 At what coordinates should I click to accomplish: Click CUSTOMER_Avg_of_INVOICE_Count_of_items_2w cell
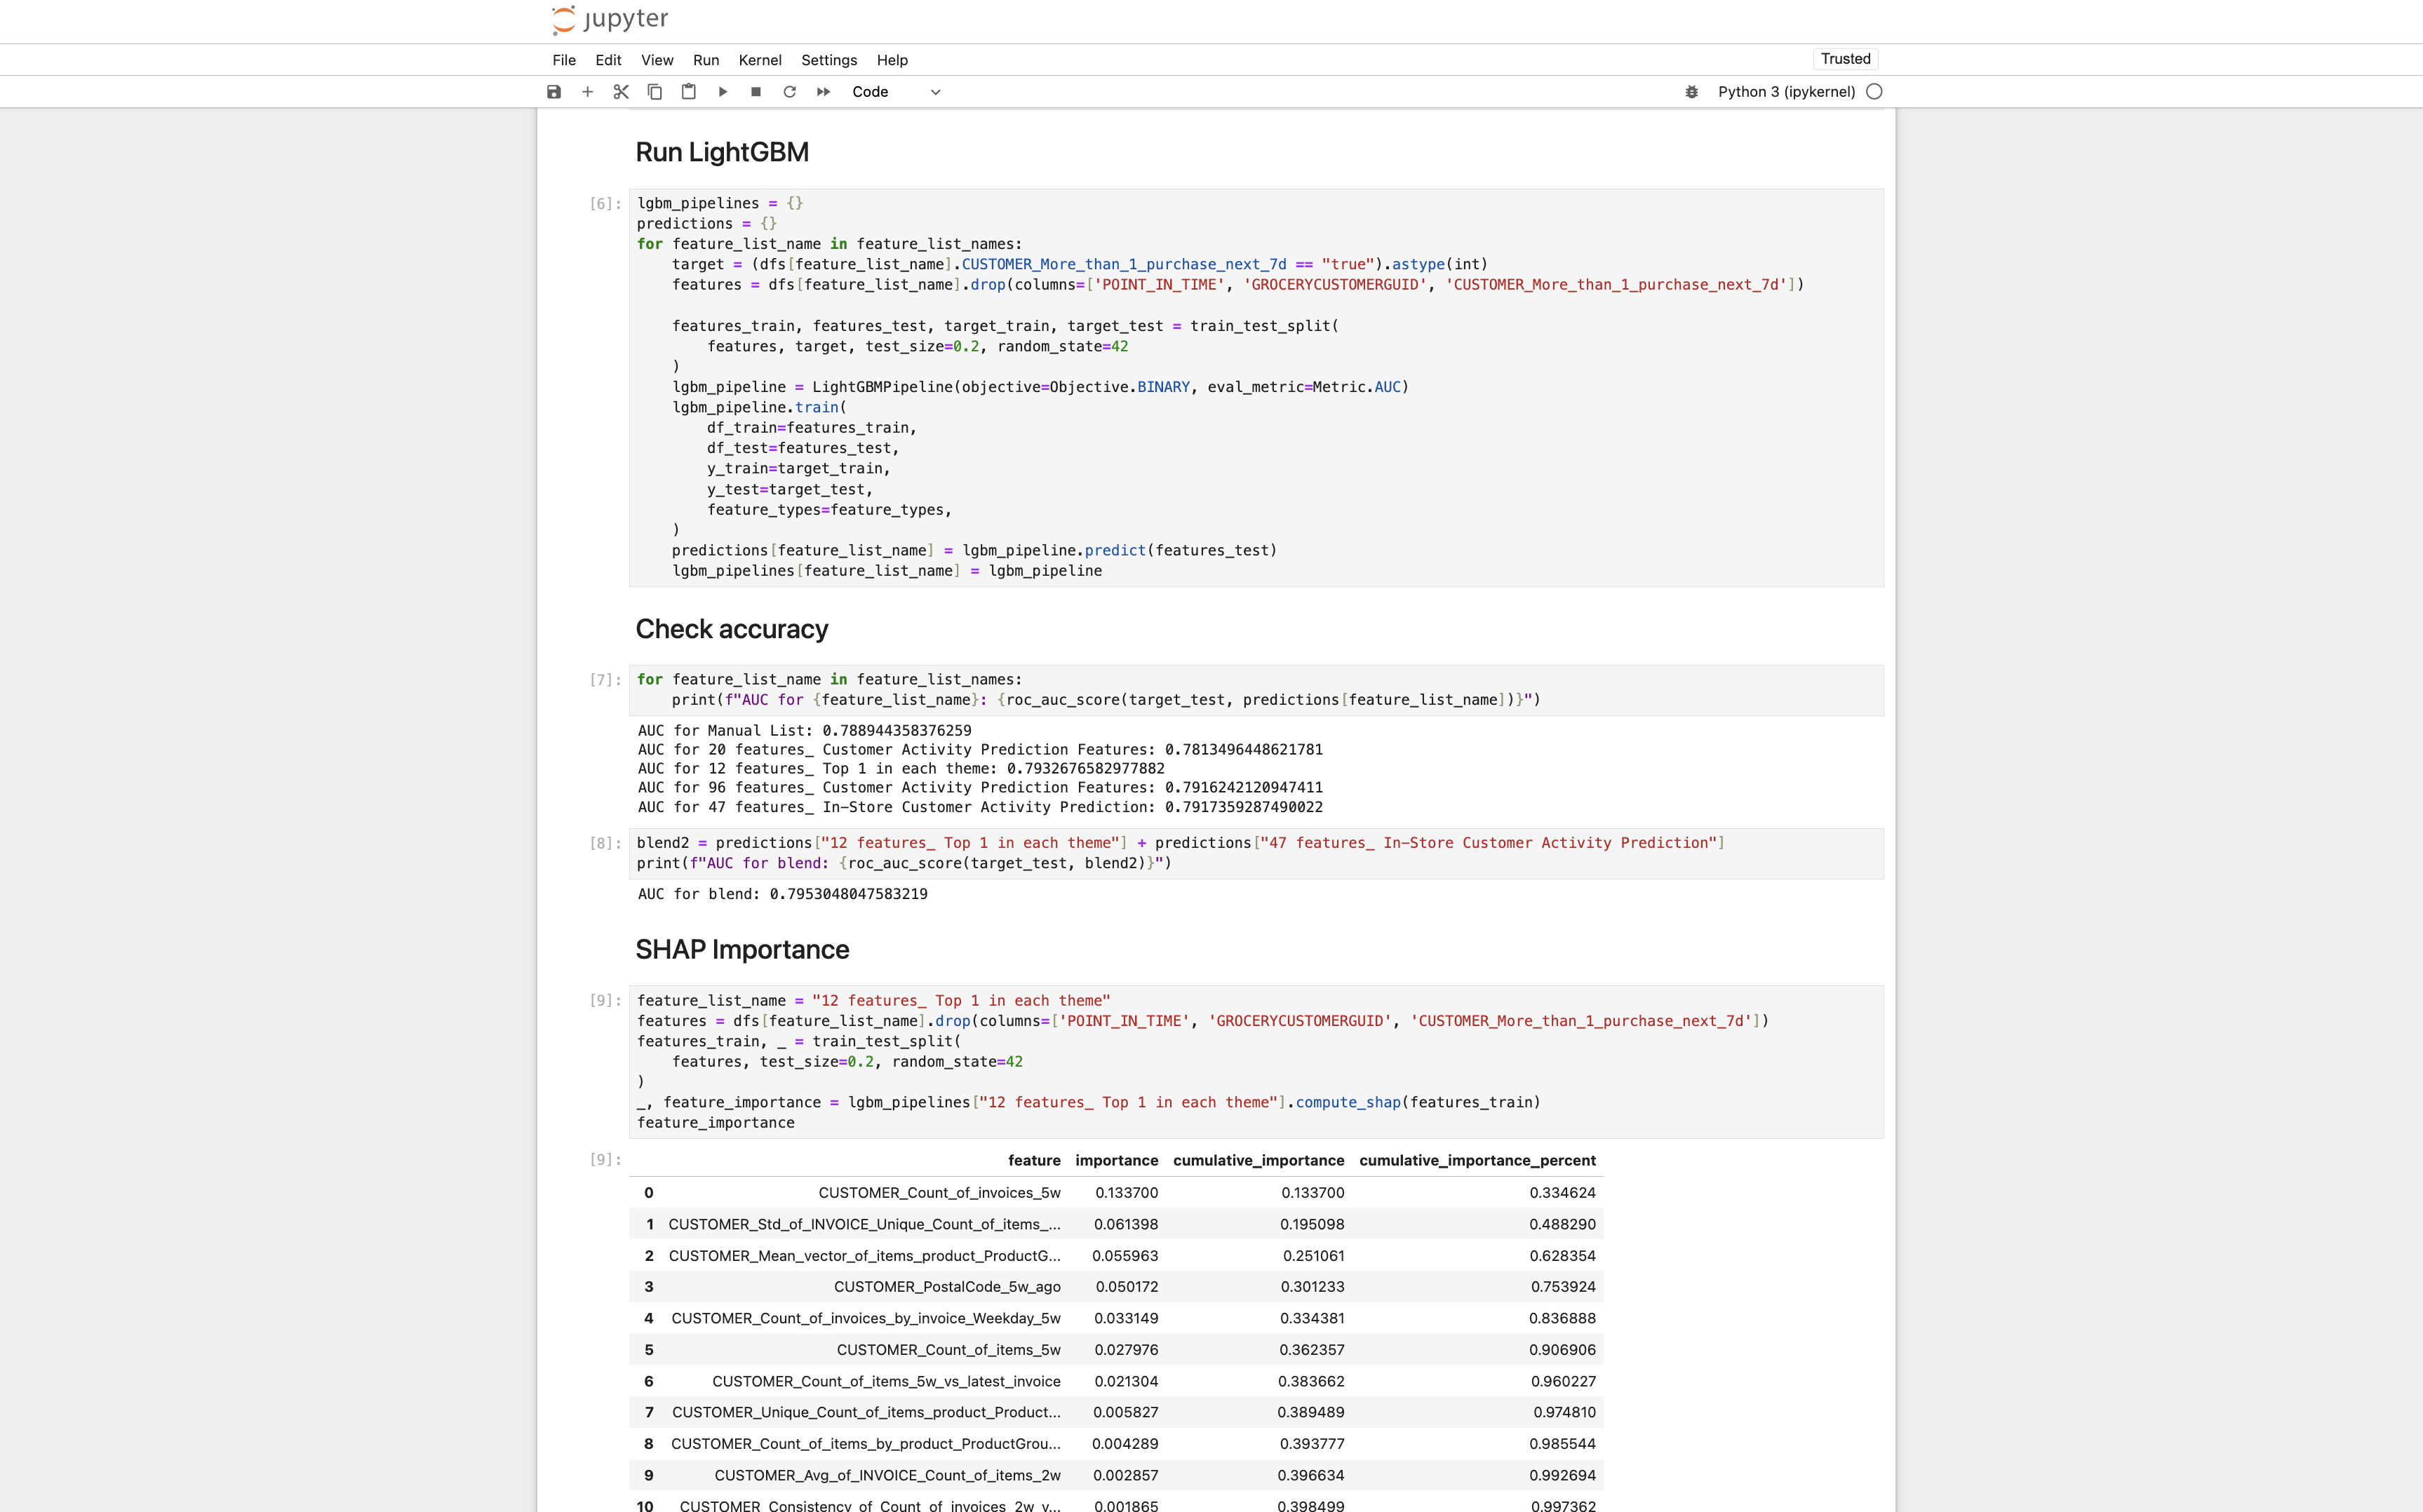pos(887,1475)
